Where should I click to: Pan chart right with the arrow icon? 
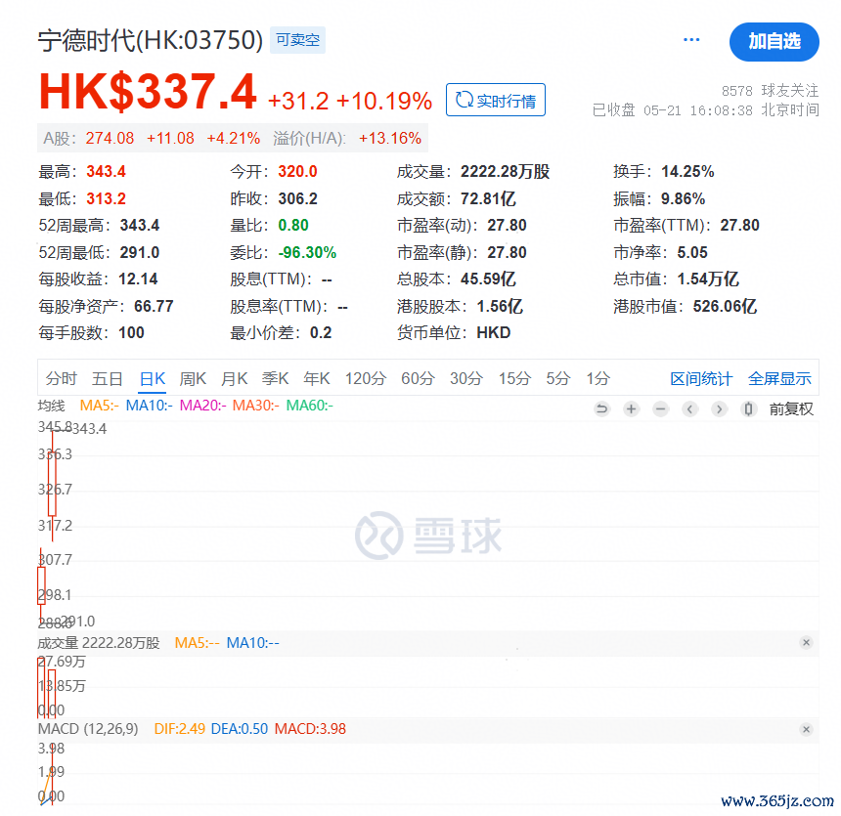719,409
